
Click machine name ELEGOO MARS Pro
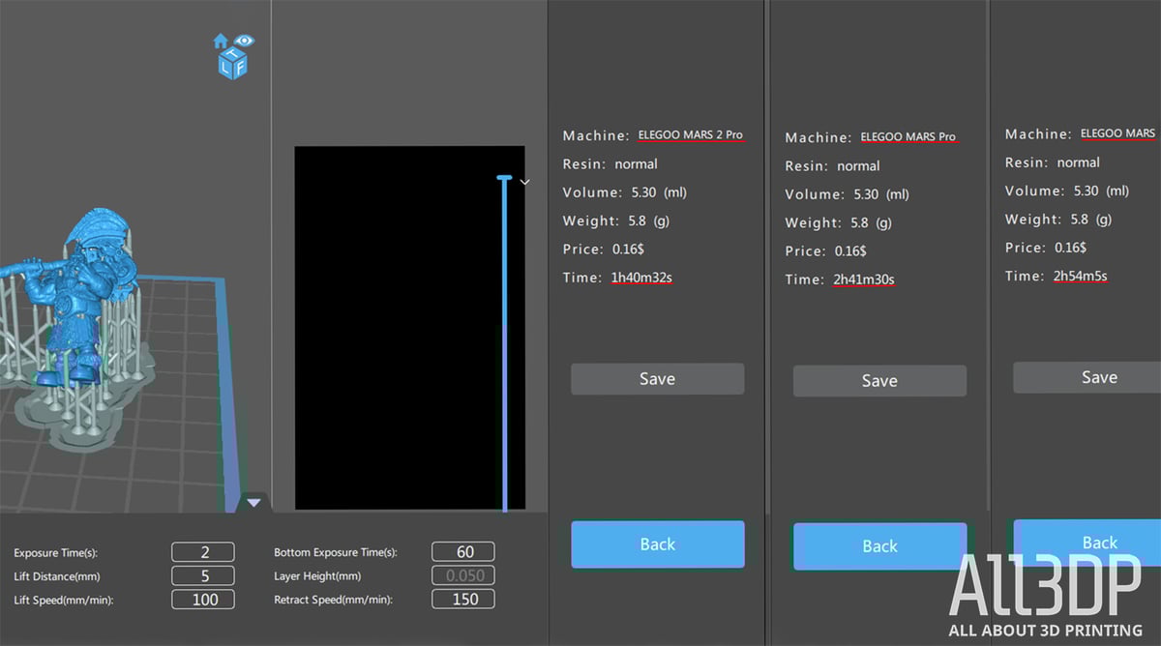(908, 137)
